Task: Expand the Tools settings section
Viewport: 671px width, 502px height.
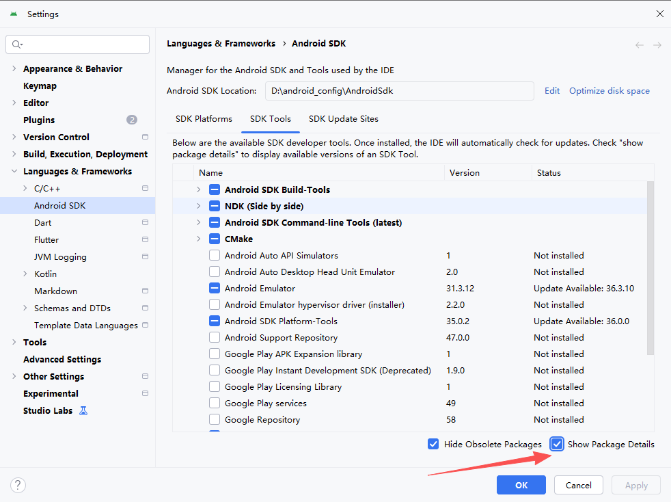Action: [x=14, y=342]
